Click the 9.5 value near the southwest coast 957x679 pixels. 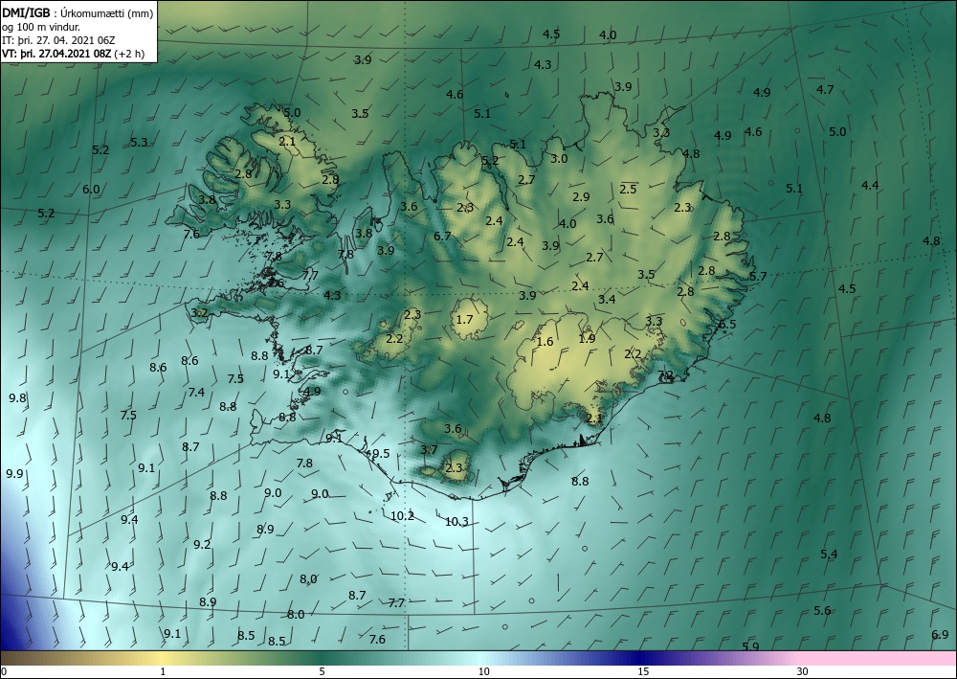(381, 453)
